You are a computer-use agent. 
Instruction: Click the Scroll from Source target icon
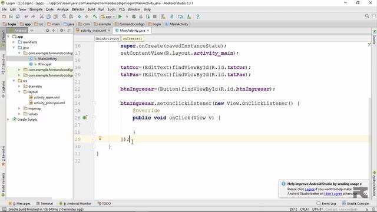pyautogui.click(x=47, y=31)
